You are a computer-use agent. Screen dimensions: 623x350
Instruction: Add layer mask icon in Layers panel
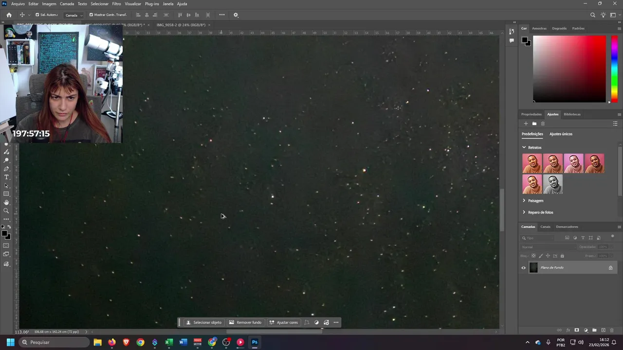tap(577, 330)
